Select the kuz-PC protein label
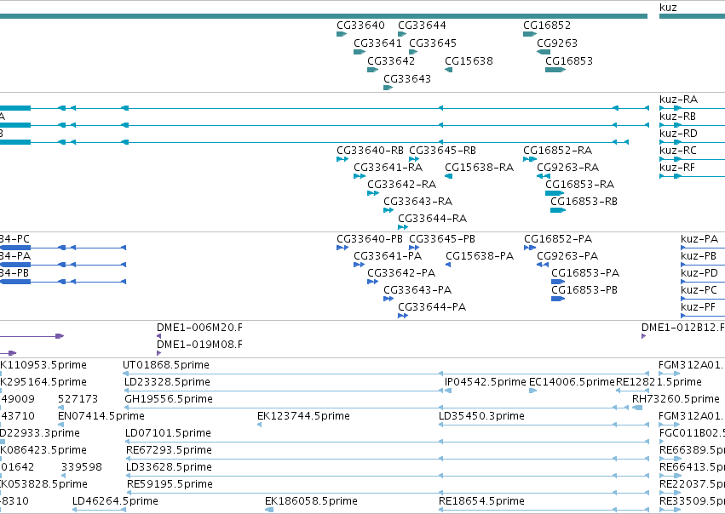This screenshot has height=514, width=725. (699, 290)
